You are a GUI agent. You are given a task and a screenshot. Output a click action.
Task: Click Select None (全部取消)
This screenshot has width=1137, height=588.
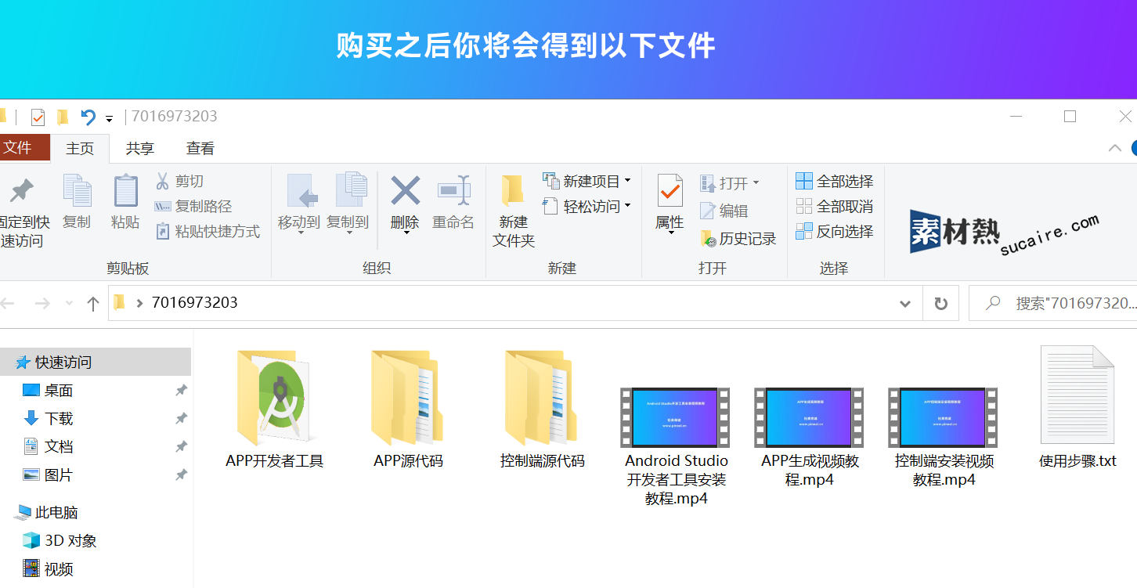[834, 207]
